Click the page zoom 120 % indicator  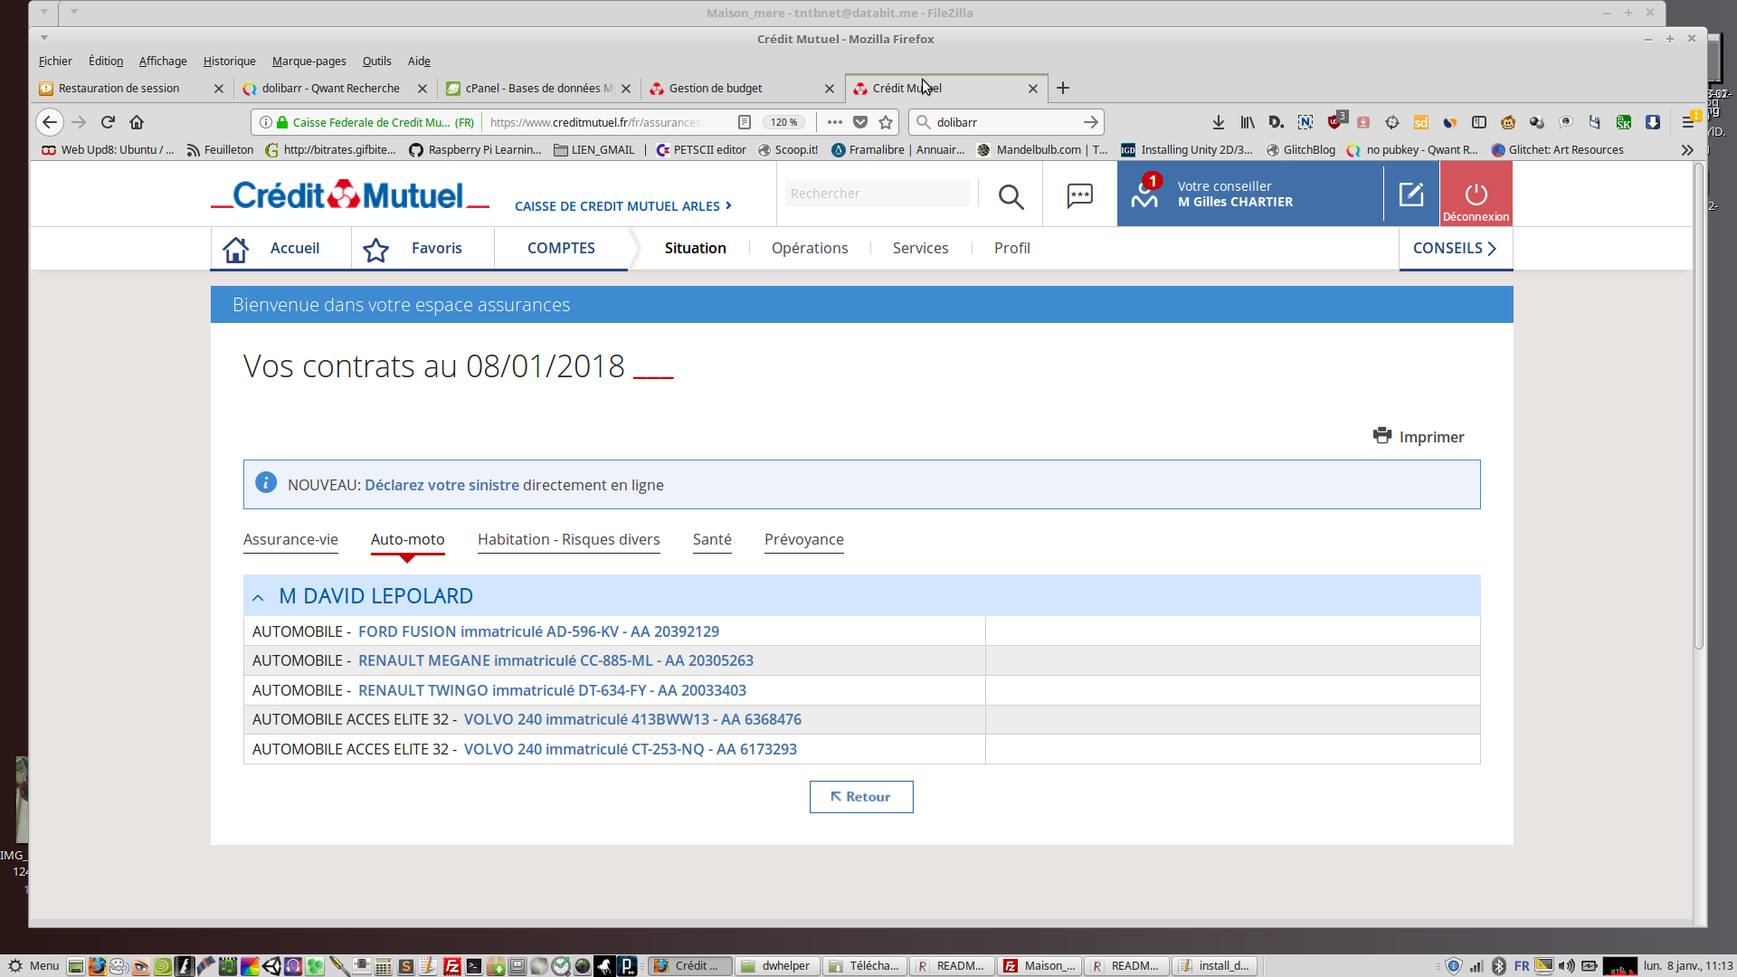(x=783, y=122)
